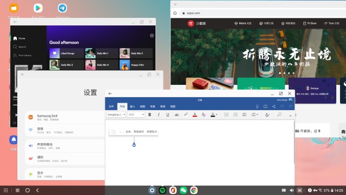
Task: Switch to the 插入 ribbon tab
Action: point(132,106)
